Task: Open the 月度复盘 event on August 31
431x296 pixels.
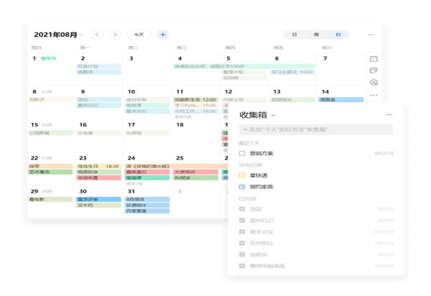Action: click(x=147, y=211)
